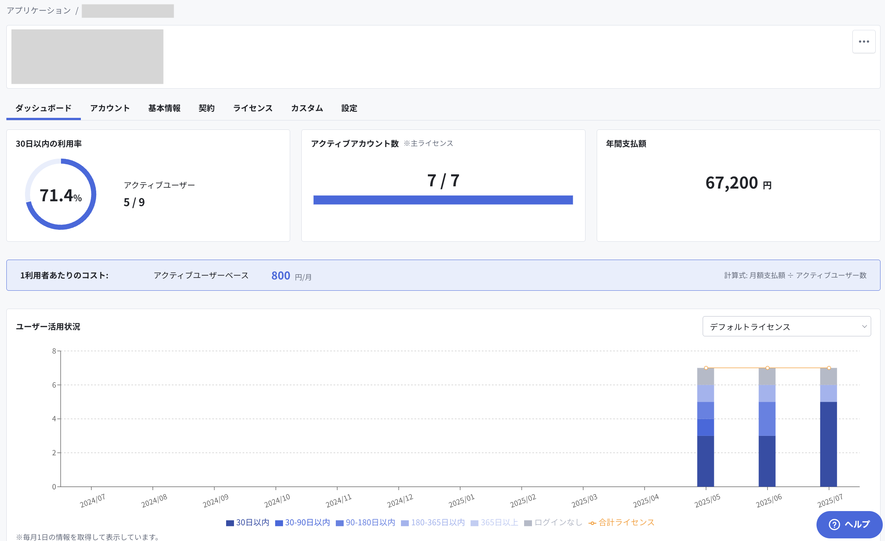
Task: Click the 毎月1日の情報 footnote
Action: point(88,537)
